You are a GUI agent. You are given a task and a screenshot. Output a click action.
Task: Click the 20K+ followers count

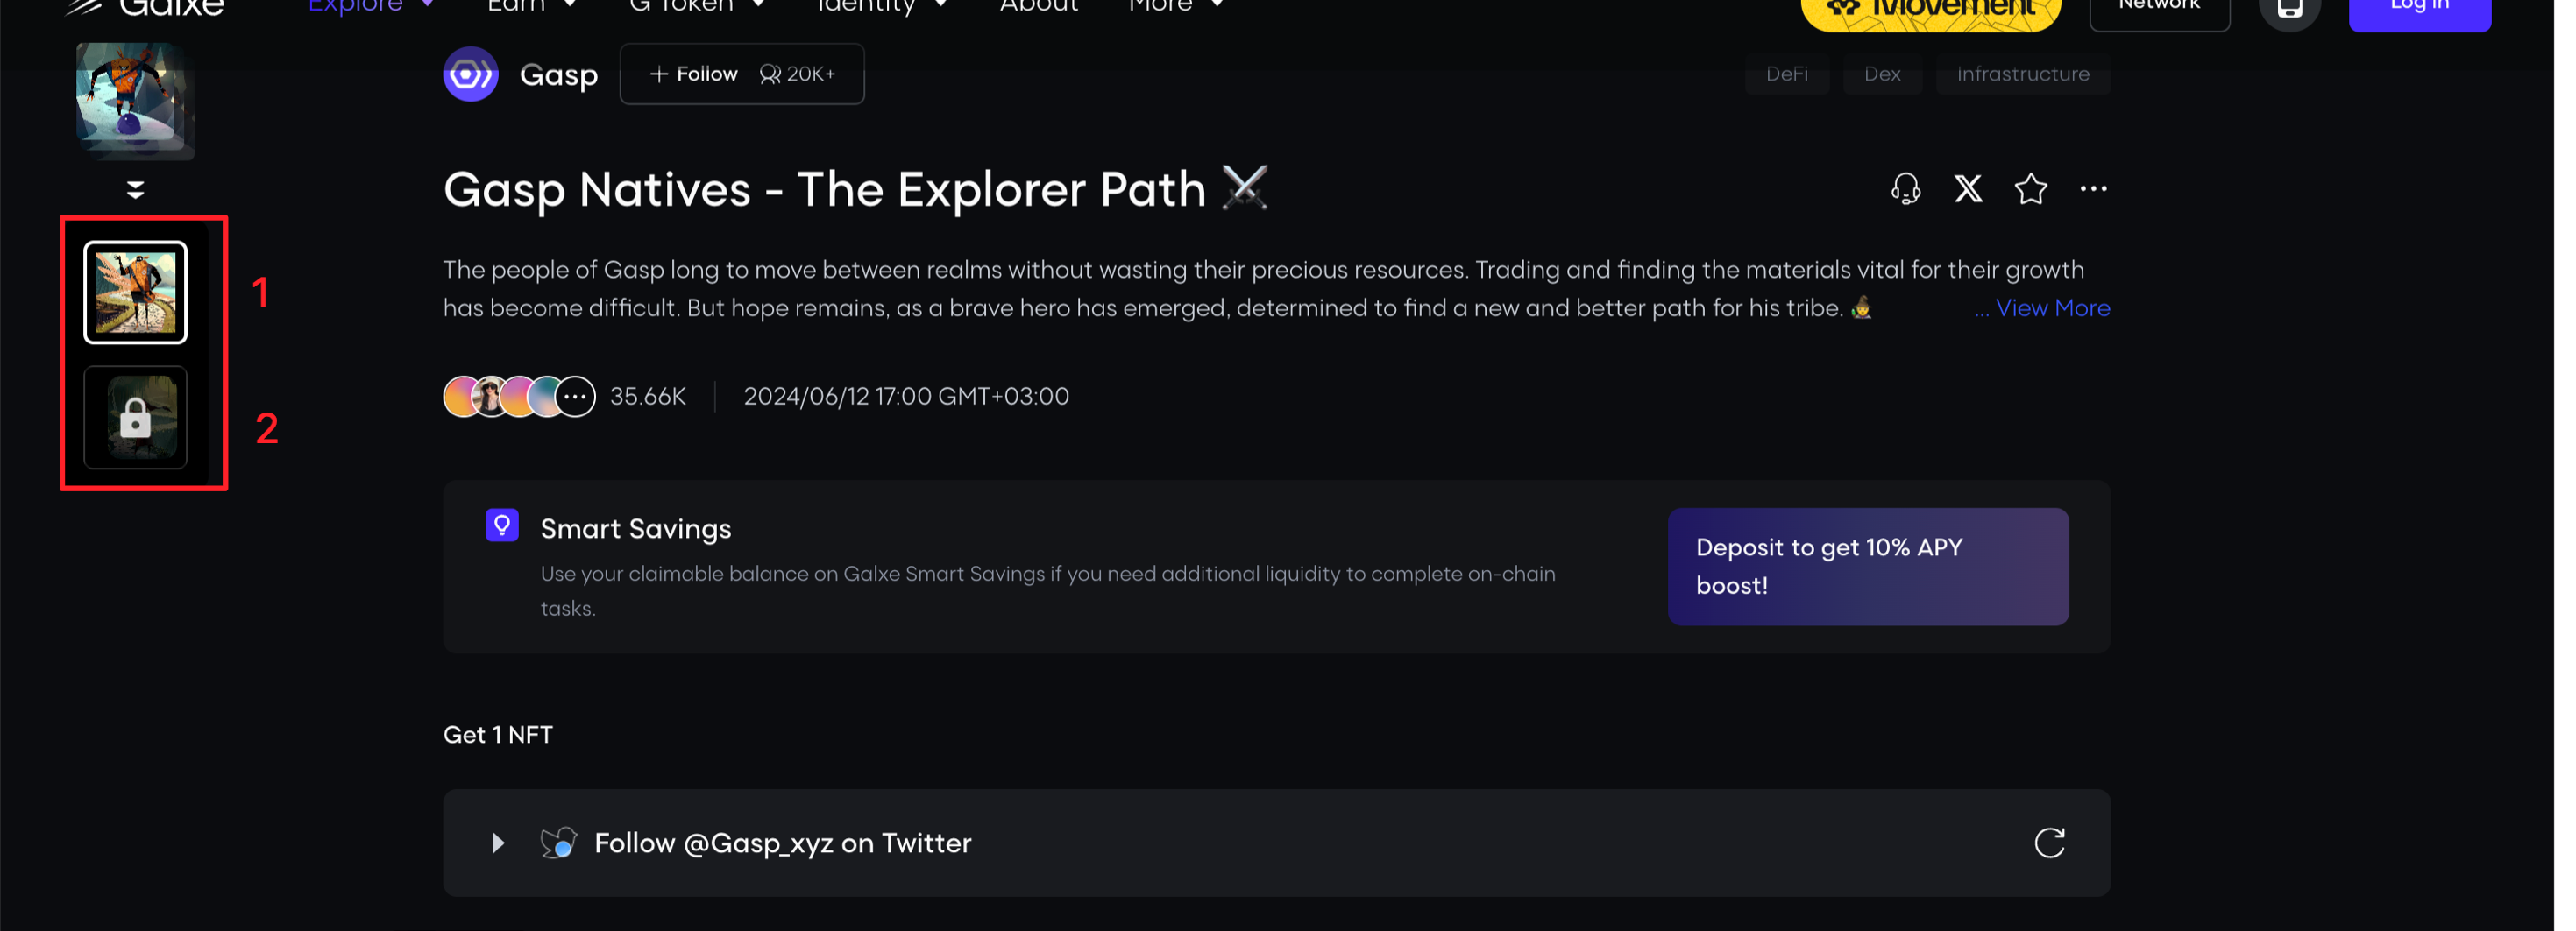(798, 74)
